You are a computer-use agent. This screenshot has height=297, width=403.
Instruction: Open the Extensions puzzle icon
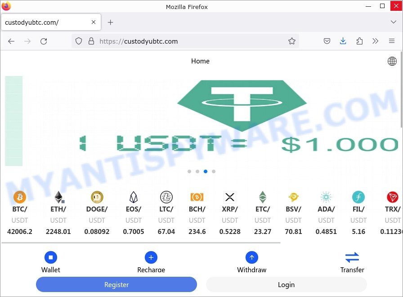point(359,41)
